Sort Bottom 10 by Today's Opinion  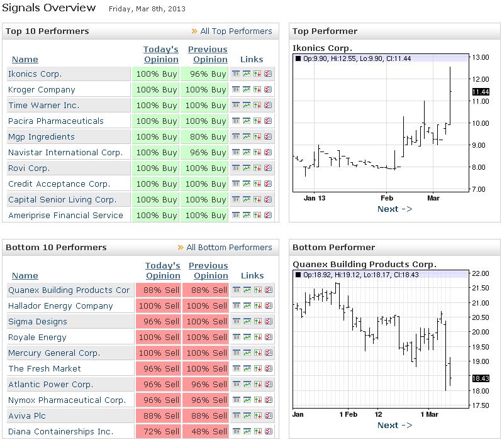(163, 270)
